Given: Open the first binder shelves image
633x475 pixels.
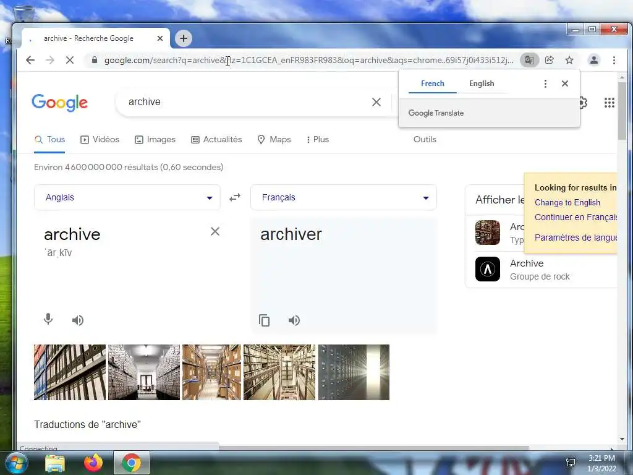Looking at the screenshot, I should click(70, 372).
